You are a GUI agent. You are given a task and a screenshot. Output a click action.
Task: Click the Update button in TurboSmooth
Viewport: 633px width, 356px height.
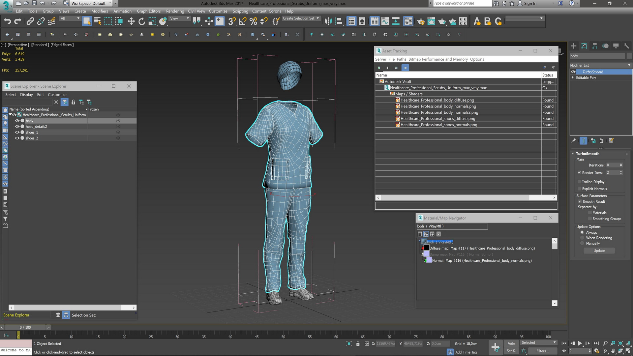599,251
